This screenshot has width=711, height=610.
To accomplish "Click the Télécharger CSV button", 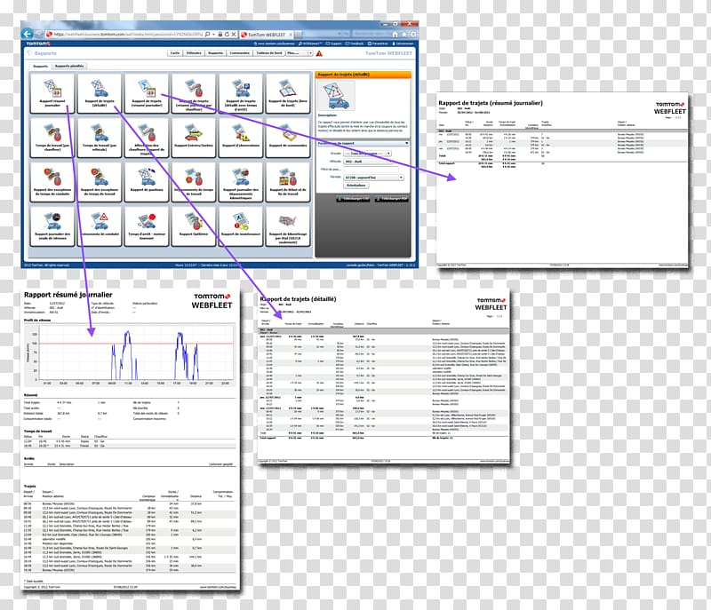I will (x=353, y=199).
